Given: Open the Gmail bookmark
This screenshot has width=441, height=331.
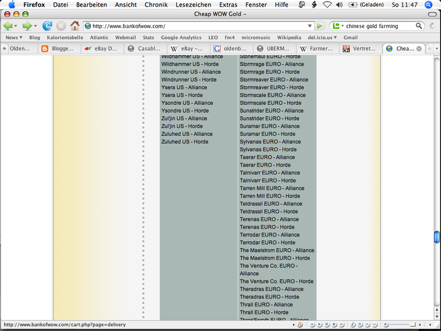Looking at the screenshot, I should click(351, 38).
